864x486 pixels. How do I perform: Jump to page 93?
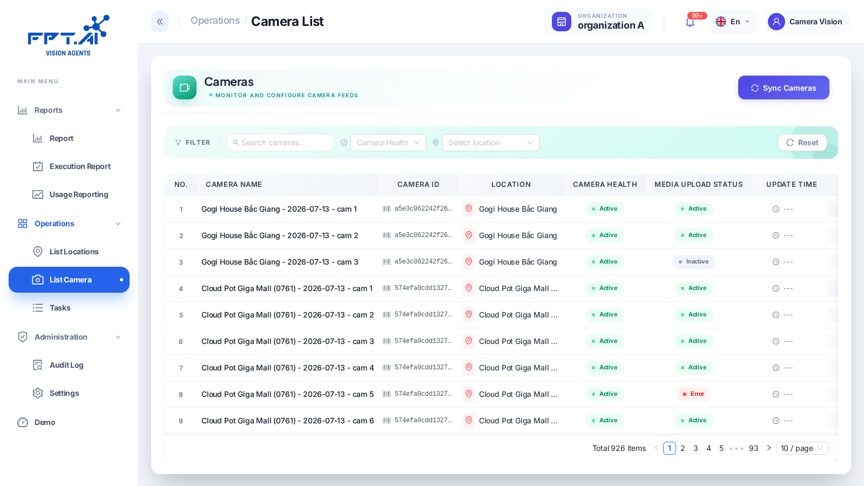point(754,448)
